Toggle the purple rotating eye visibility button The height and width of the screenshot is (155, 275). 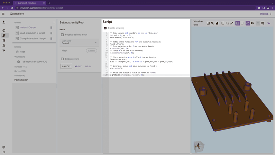click(248, 23)
